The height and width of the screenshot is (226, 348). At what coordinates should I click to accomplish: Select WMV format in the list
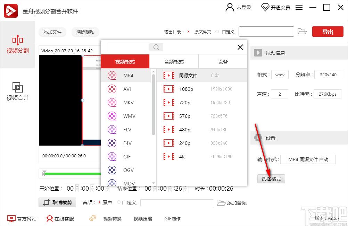[126, 116]
